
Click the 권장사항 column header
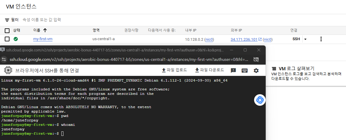[131, 30]
